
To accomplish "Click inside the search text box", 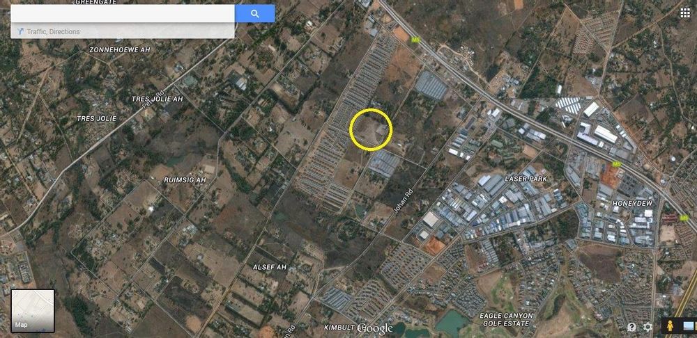I will [123, 14].
